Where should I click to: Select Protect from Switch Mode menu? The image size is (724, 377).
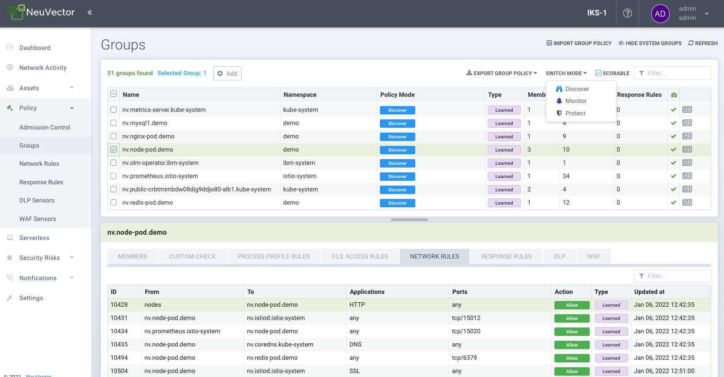(x=575, y=113)
